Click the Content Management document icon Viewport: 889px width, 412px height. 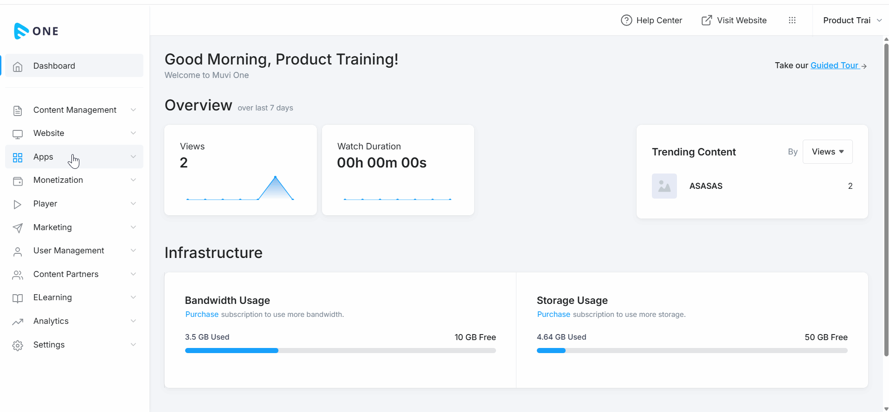point(18,110)
